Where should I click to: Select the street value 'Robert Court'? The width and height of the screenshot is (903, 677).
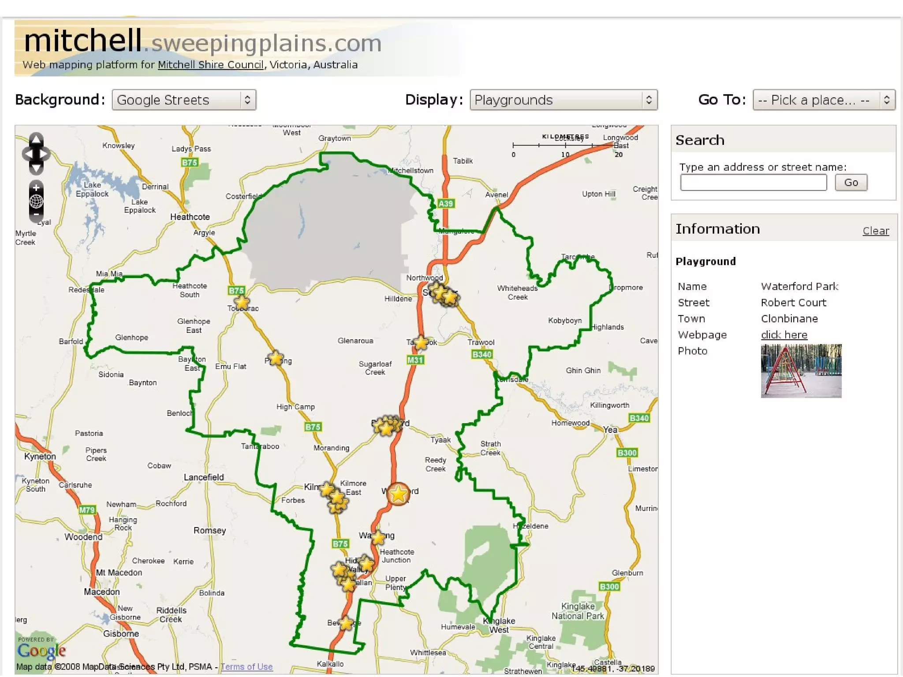click(793, 303)
